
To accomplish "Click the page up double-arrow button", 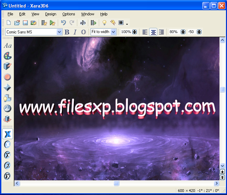I will [222, 172].
